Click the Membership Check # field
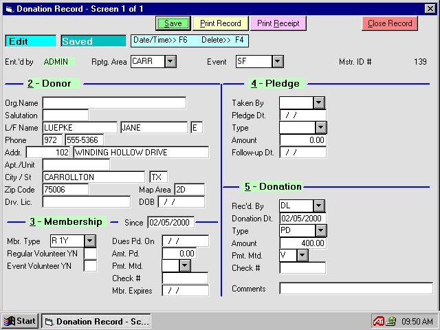 pyautogui.click(x=185, y=278)
